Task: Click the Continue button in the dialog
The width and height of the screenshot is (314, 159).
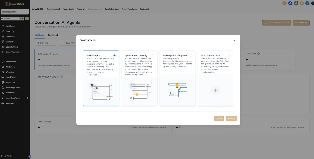Action: point(231,119)
